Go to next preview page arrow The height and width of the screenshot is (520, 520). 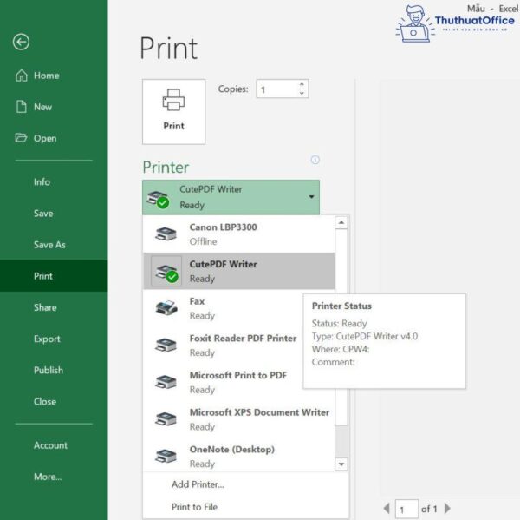point(447,508)
